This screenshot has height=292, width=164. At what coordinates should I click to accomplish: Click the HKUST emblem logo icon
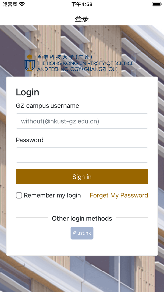point(30,63)
